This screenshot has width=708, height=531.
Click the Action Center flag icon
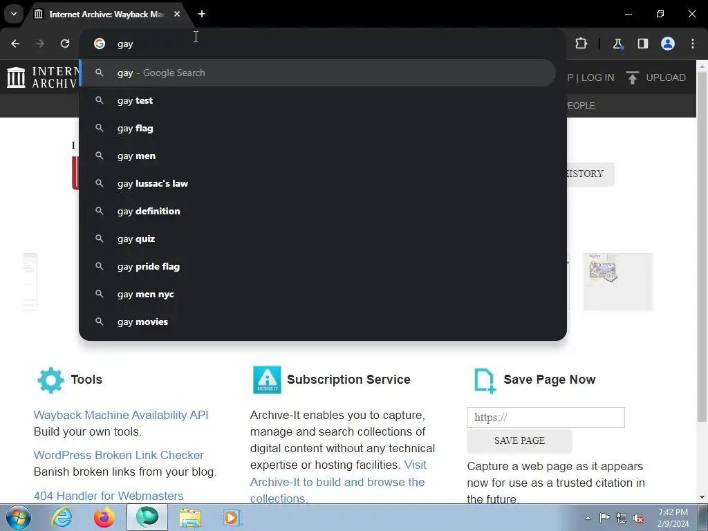[604, 518]
